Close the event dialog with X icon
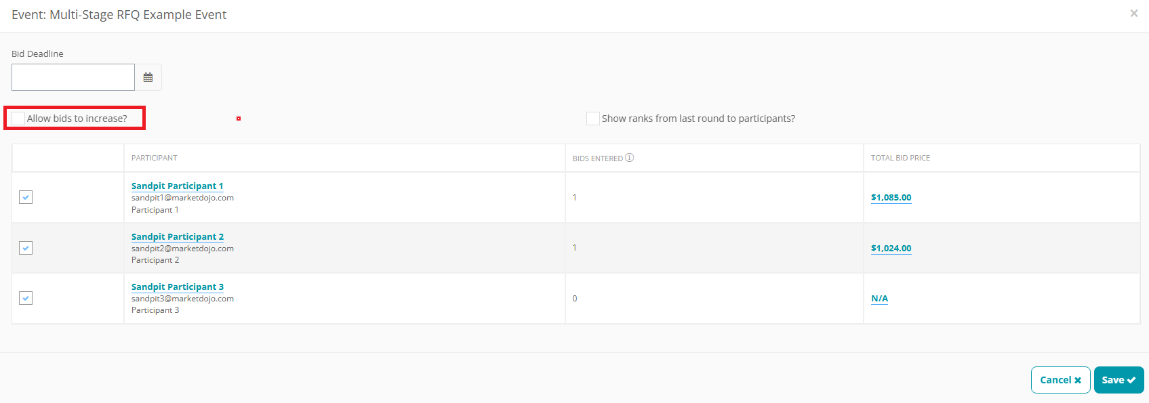 1134,14
